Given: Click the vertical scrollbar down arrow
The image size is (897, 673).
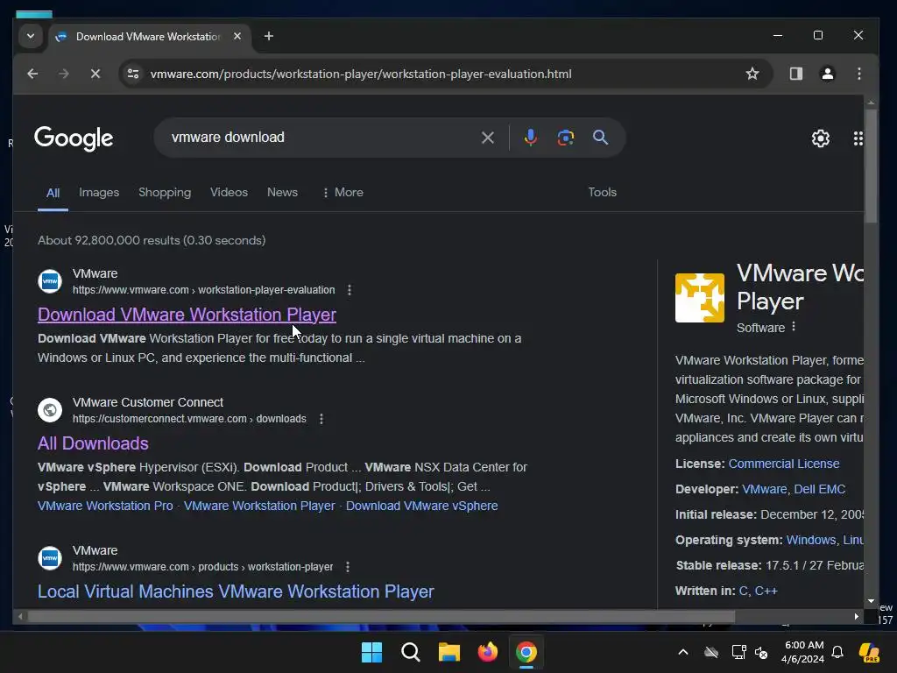Looking at the screenshot, I should tap(871, 601).
